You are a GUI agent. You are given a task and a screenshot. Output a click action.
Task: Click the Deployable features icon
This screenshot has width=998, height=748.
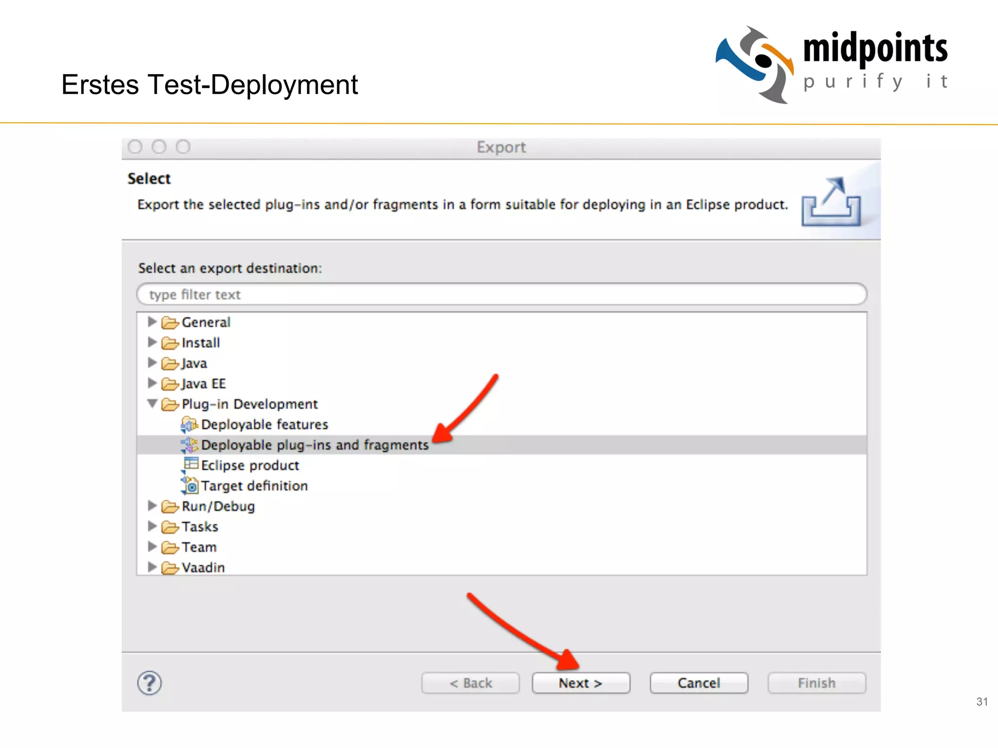[190, 425]
